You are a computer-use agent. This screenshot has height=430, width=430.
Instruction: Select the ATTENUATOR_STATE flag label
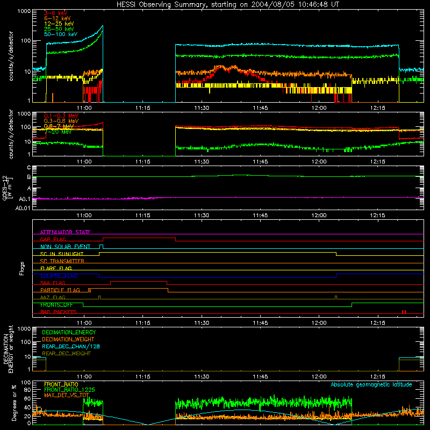[x=65, y=232]
